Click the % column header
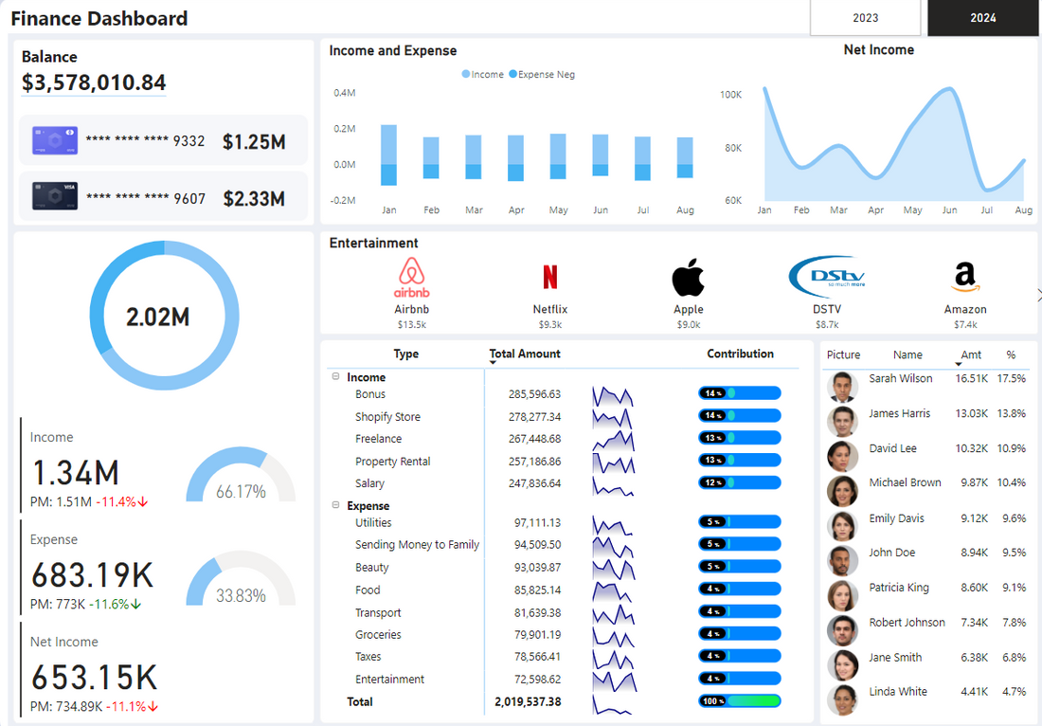The width and height of the screenshot is (1042, 726). tap(1011, 355)
